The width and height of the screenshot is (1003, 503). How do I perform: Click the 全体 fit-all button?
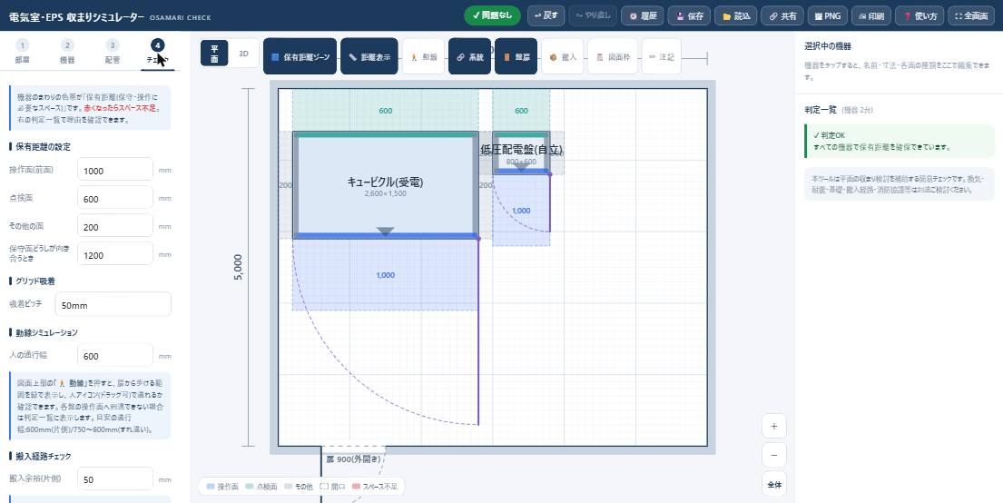[x=774, y=485]
